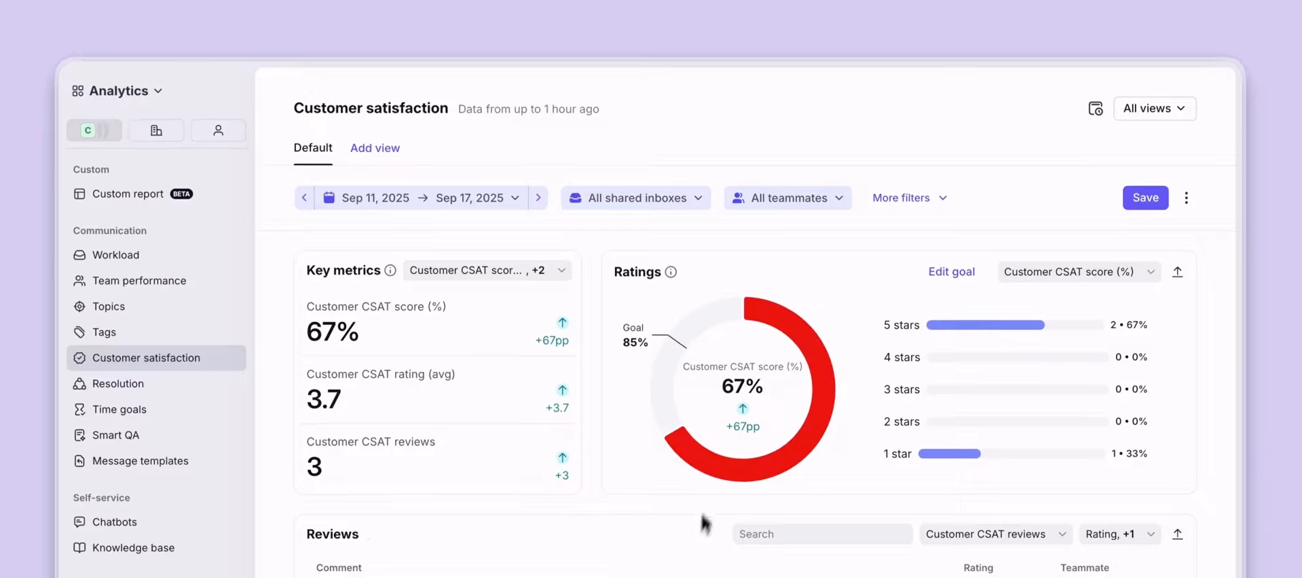Screen dimensions: 1302x578
Task: Open Smart QA report
Action: tap(156, 436)
